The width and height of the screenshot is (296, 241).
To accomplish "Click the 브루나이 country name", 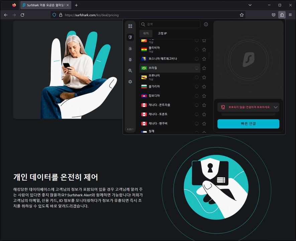I will (154, 75).
